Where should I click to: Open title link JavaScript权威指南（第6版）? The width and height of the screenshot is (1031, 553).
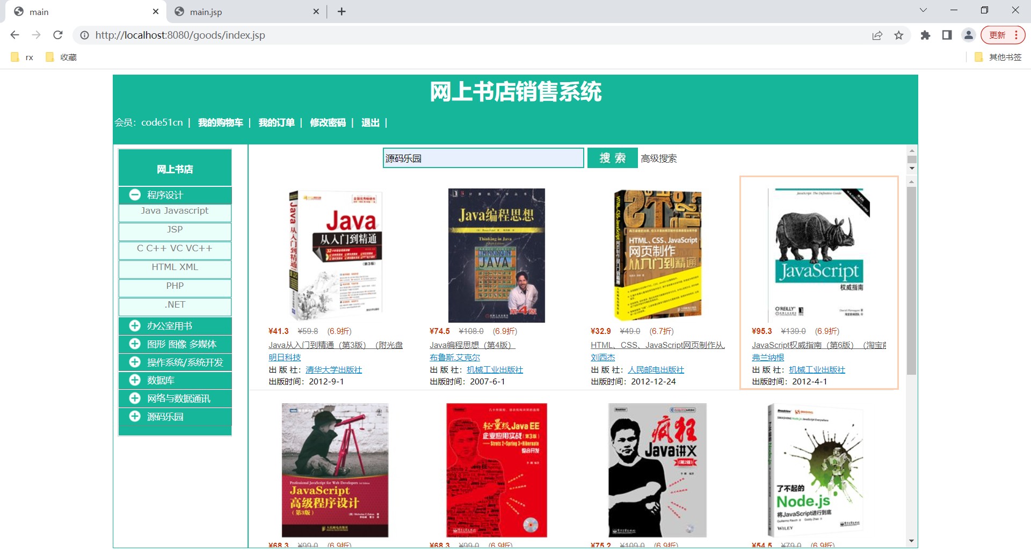pyautogui.click(x=819, y=345)
